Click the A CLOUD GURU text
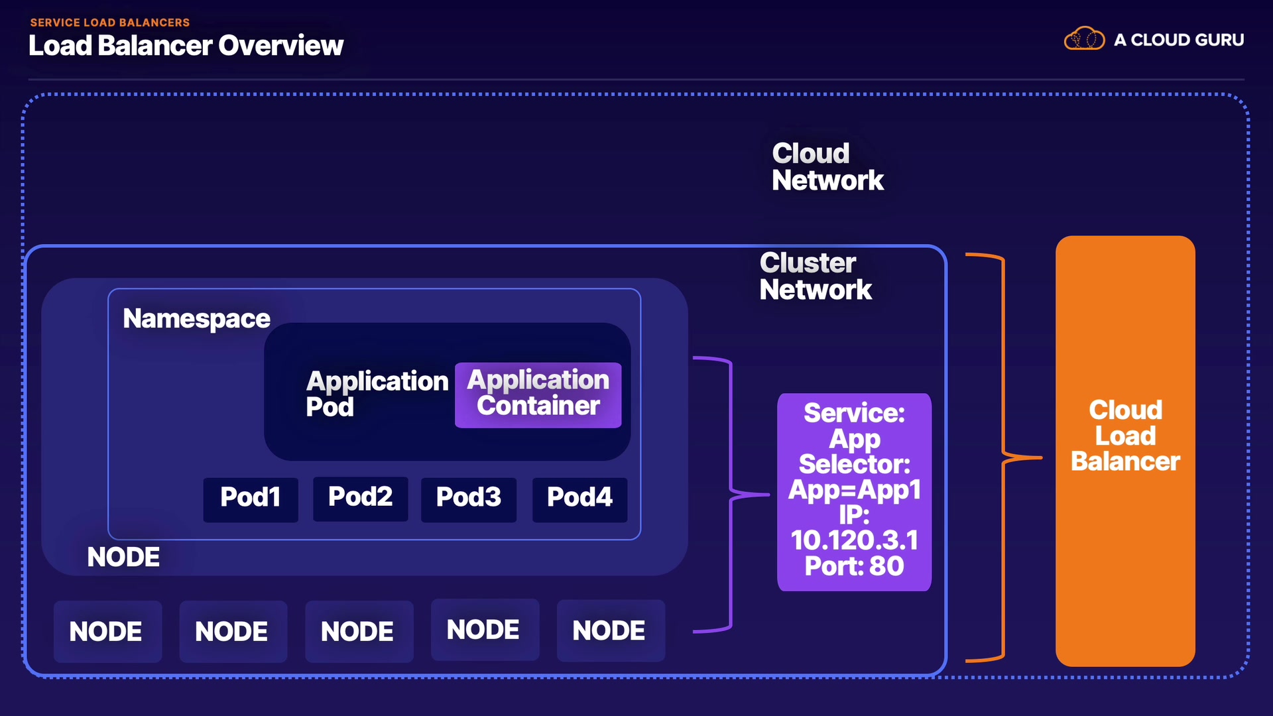 [x=1179, y=40]
